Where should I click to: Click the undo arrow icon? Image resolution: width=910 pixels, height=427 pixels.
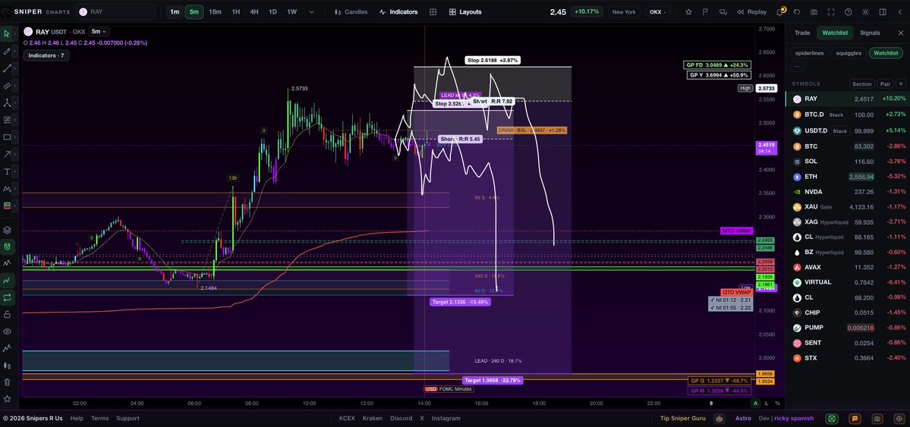(797, 11)
